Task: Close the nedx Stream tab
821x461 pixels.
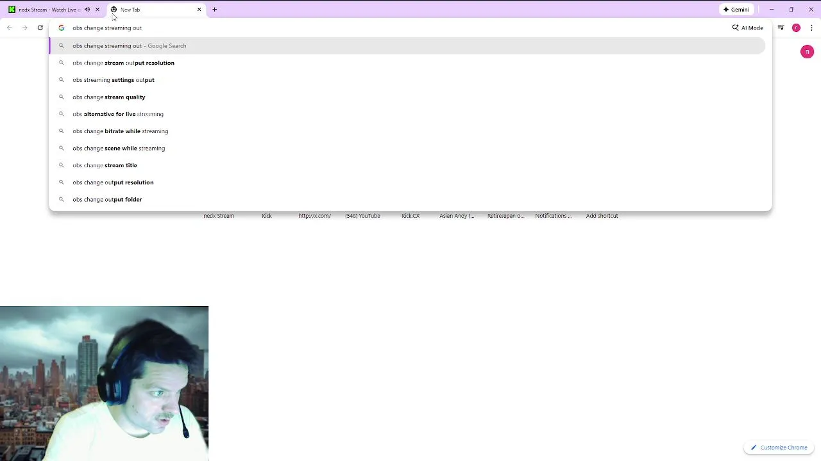Action: pyautogui.click(x=97, y=10)
